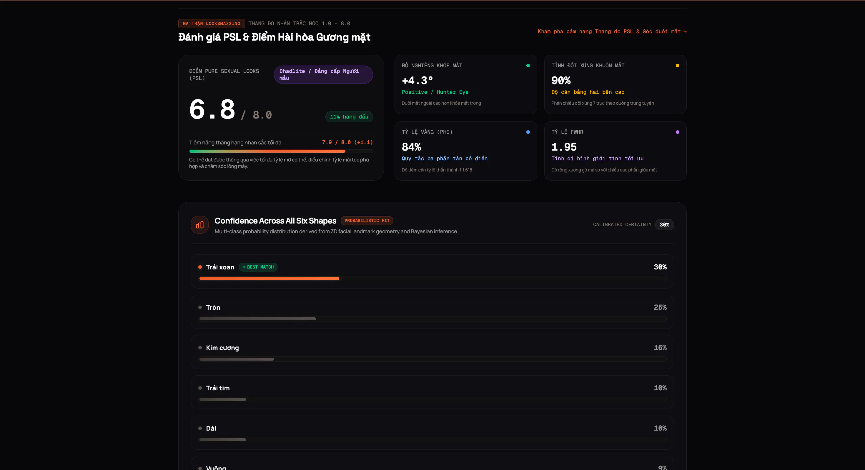The image size is (865, 470).
Task: Click the grey bullet next to Tròn
Action: tap(200, 308)
